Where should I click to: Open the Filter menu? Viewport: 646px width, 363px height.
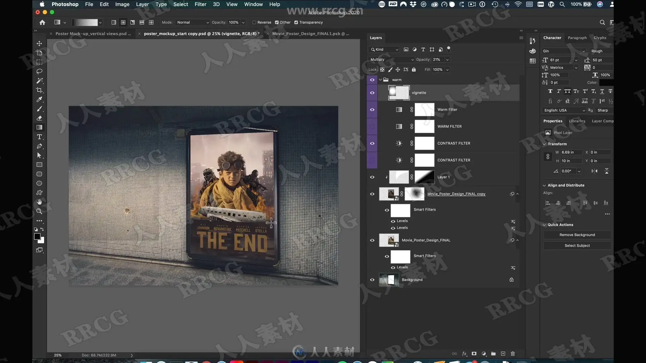click(200, 4)
